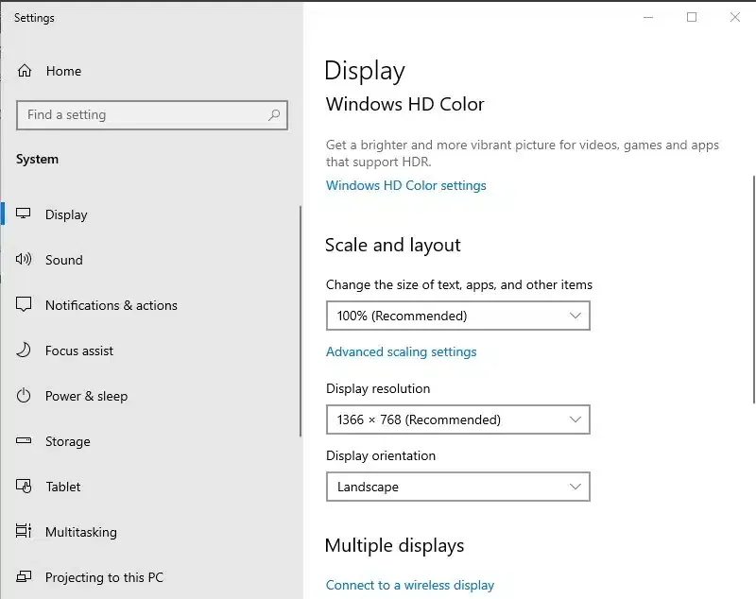This screenshot has height=599, width=756.
Task: Click Advanced scaling settings
Action: click(402, 351)
